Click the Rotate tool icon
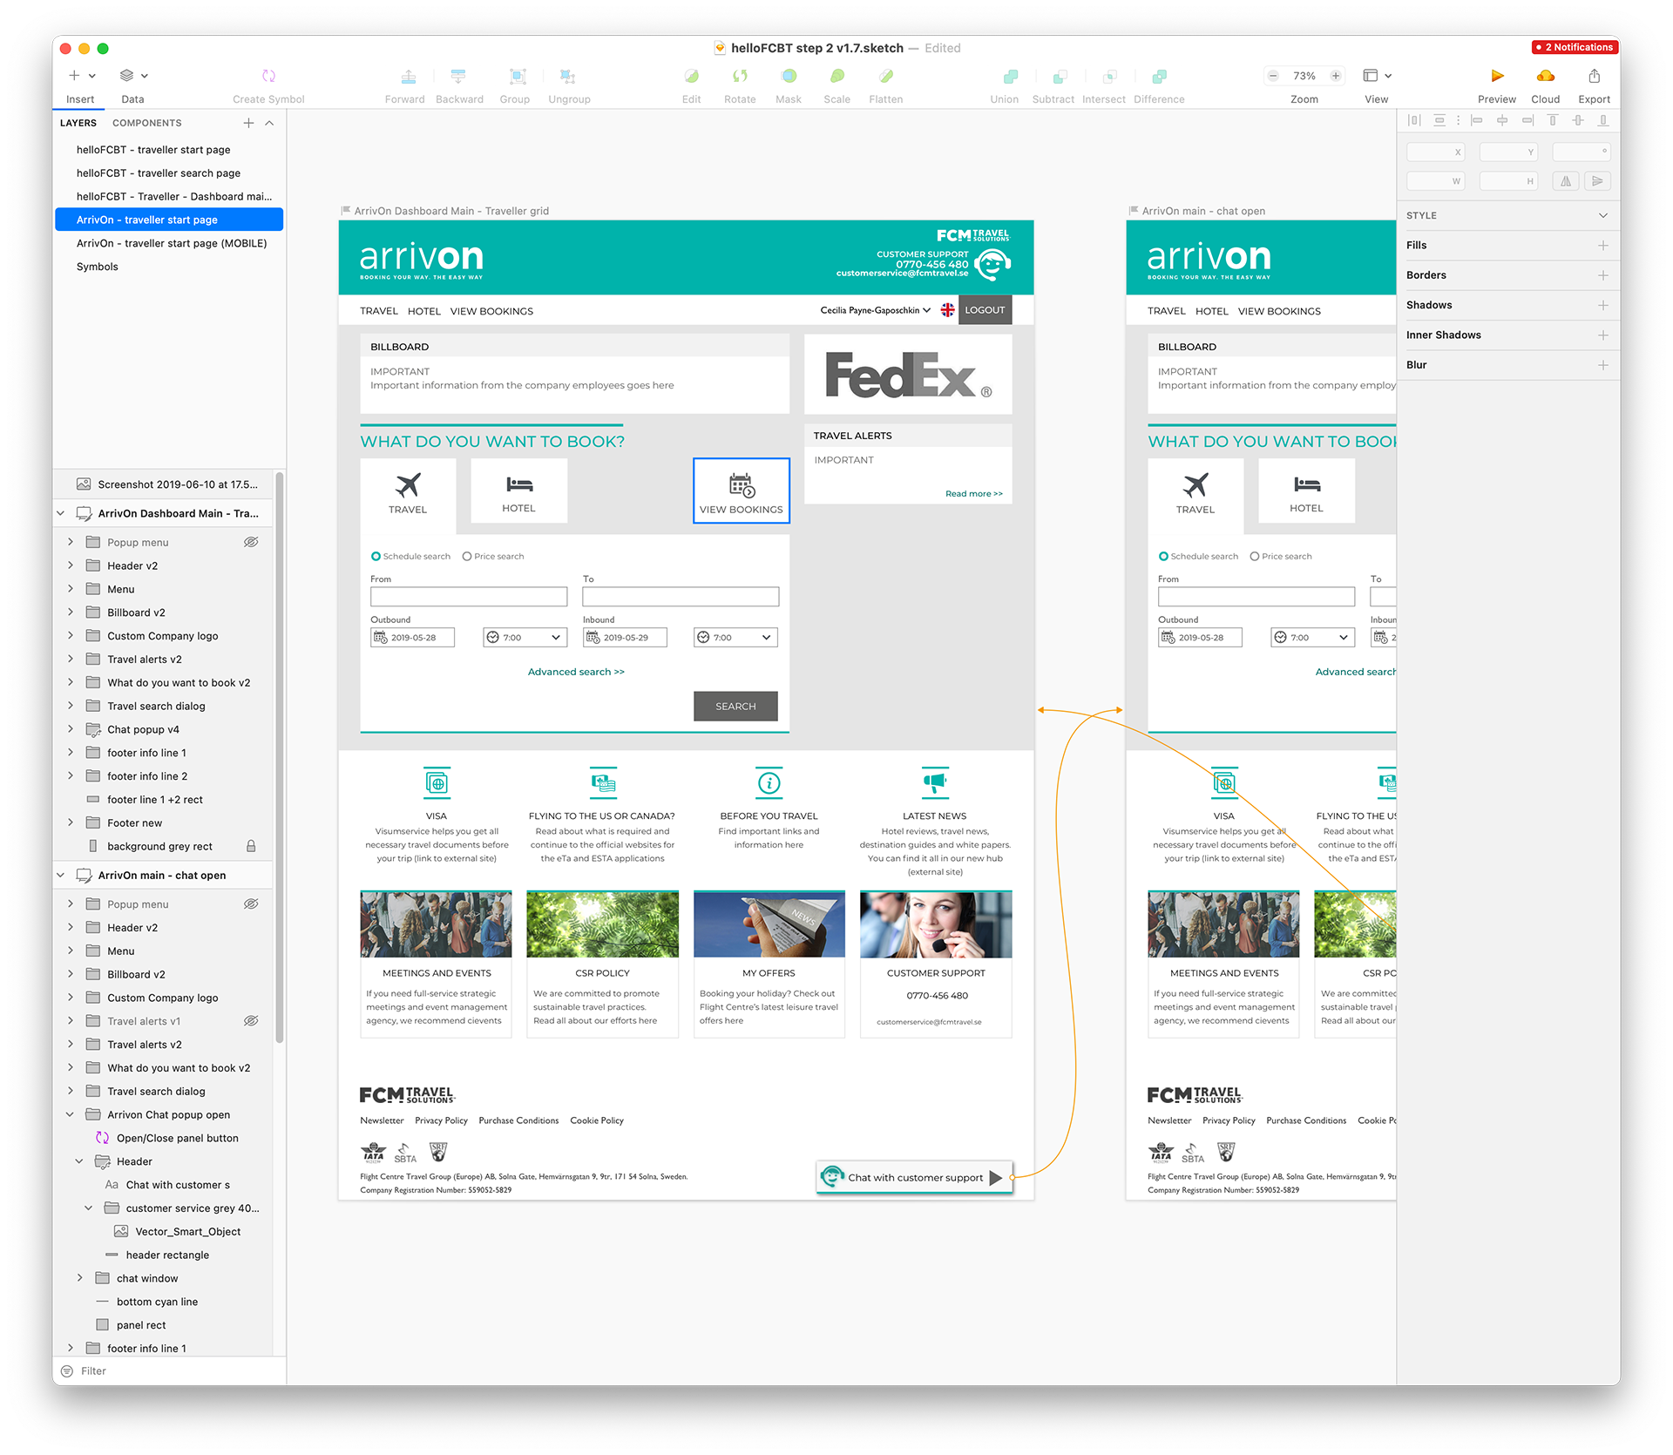 pyautogui.click(x=740, y=77)
